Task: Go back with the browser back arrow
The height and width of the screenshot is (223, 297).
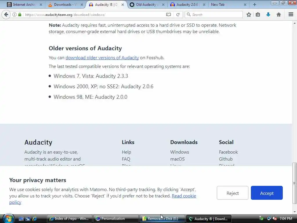Action: [x=6, y=15]
